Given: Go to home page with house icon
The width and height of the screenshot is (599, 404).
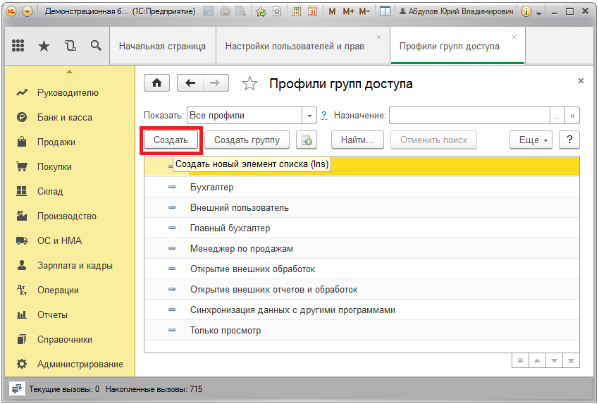Looking at the screenshot, I should 156,83.
